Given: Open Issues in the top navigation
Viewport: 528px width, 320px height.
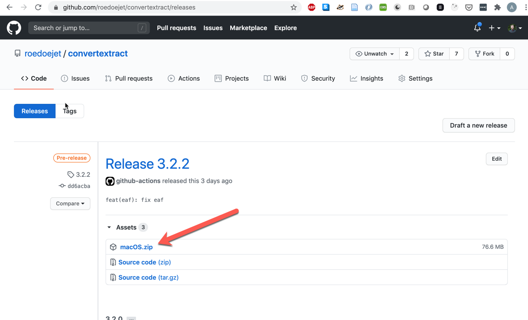Looking at the screenshot, I should [213, 28].
